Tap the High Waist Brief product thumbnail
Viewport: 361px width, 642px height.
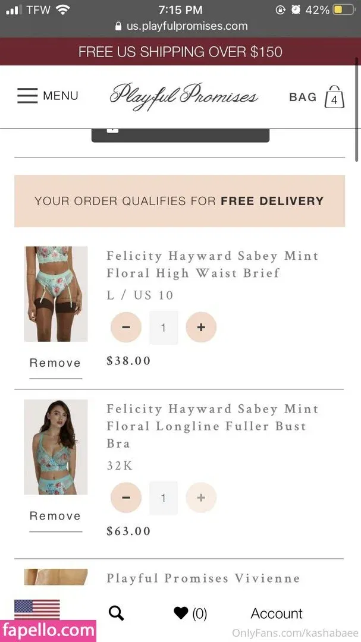[56, 294]
